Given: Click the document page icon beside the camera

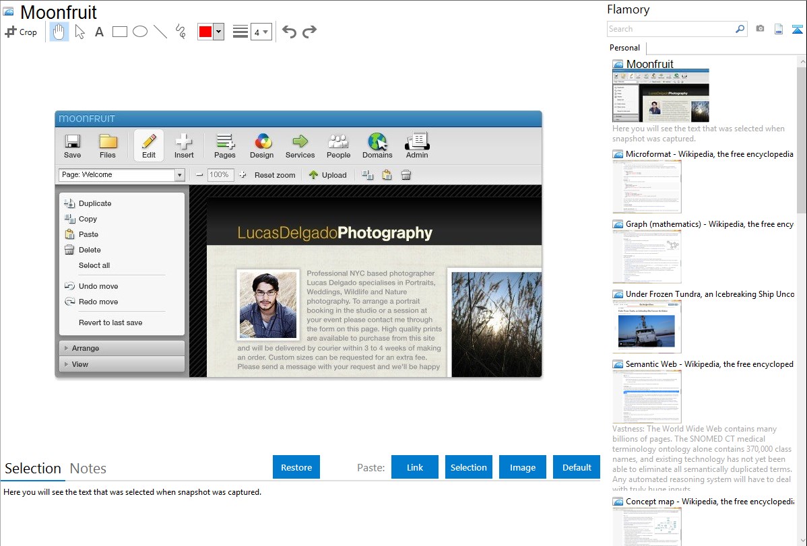Looking at the screenshot, I should pos(779,29).
